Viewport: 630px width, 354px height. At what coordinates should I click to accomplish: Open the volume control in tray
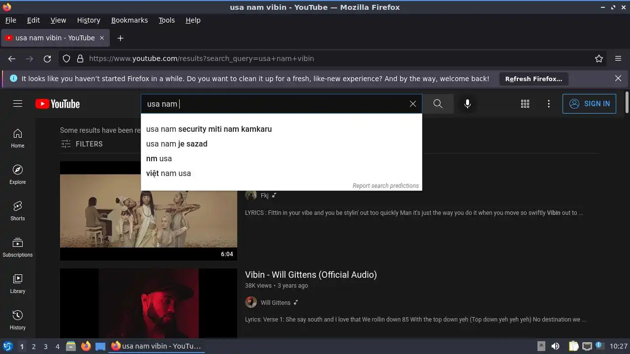pos(555,346)
